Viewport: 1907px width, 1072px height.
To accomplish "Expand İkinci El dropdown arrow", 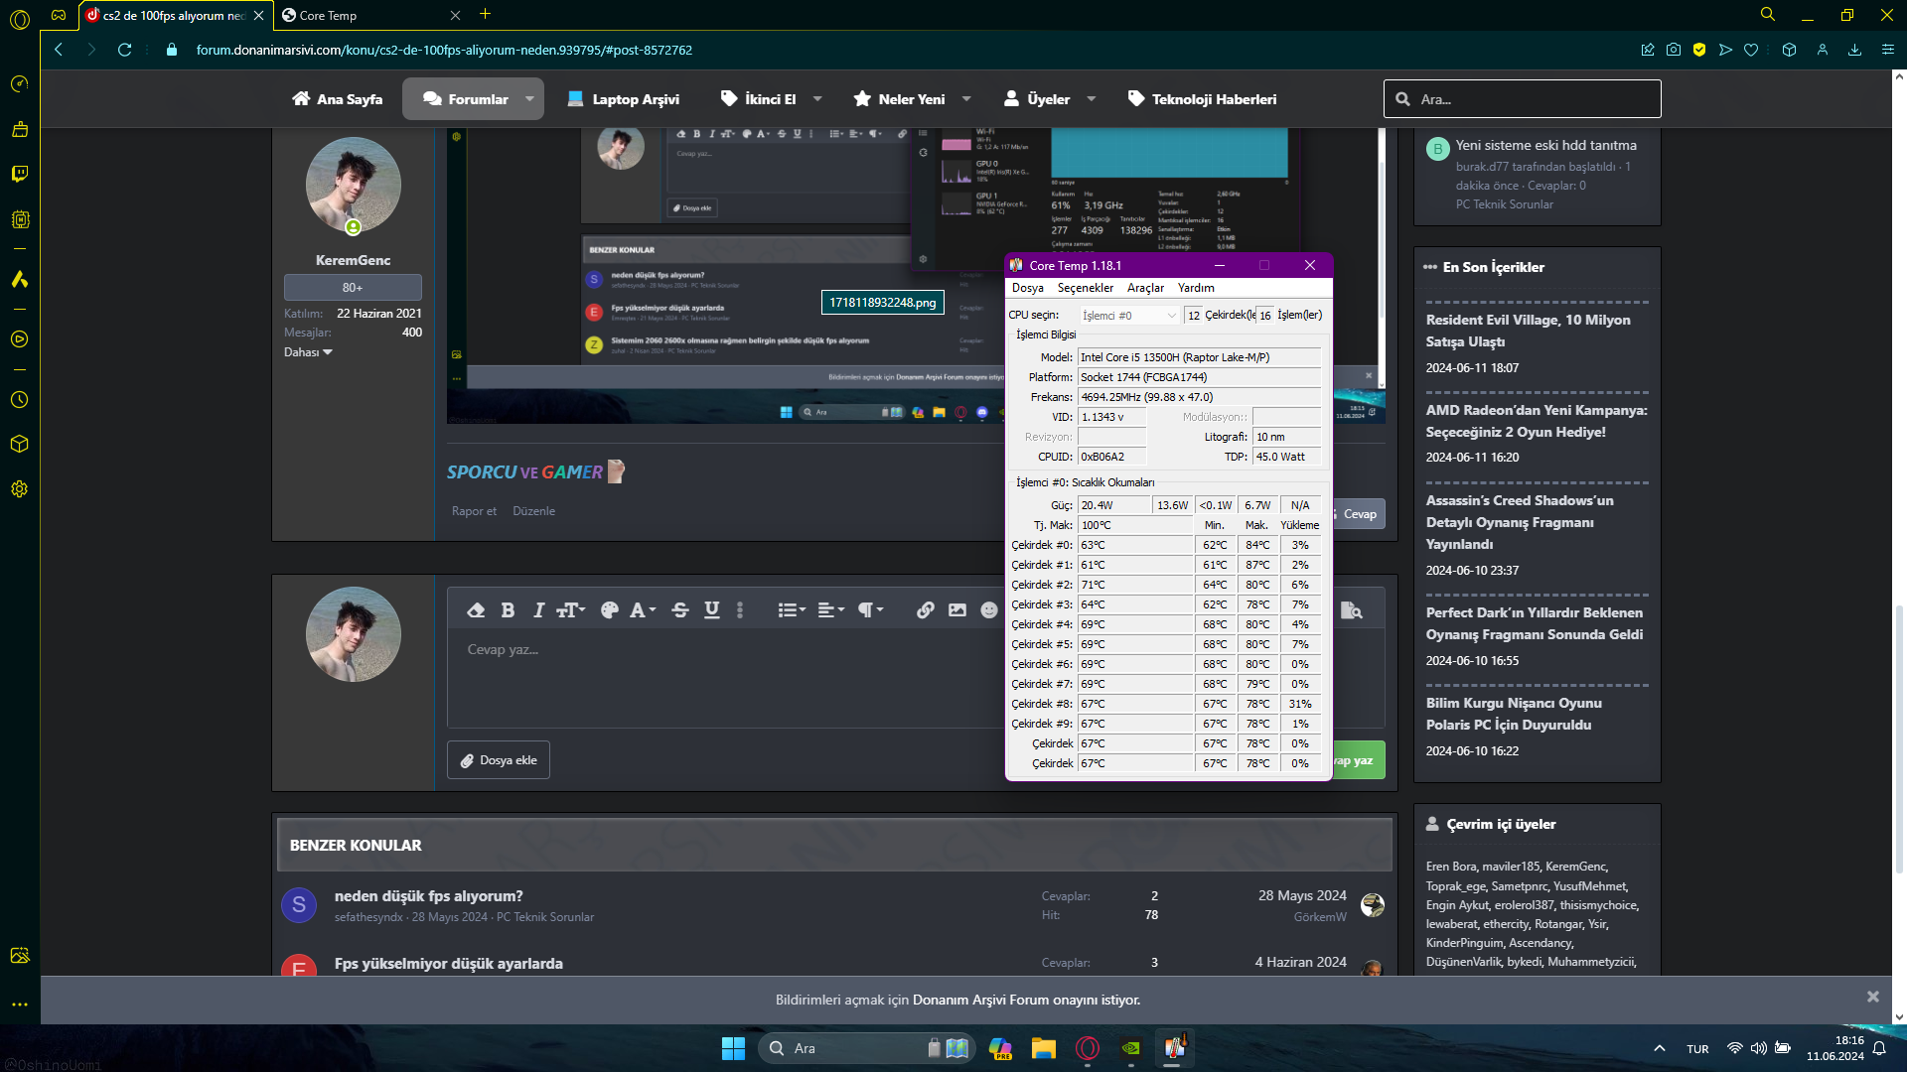I will pyautogui.click(x=817, y=99).
